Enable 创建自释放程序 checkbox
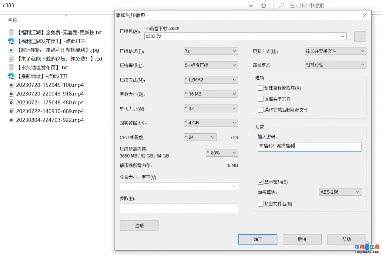This screenshot has height=256, width=382. [261, 88]
